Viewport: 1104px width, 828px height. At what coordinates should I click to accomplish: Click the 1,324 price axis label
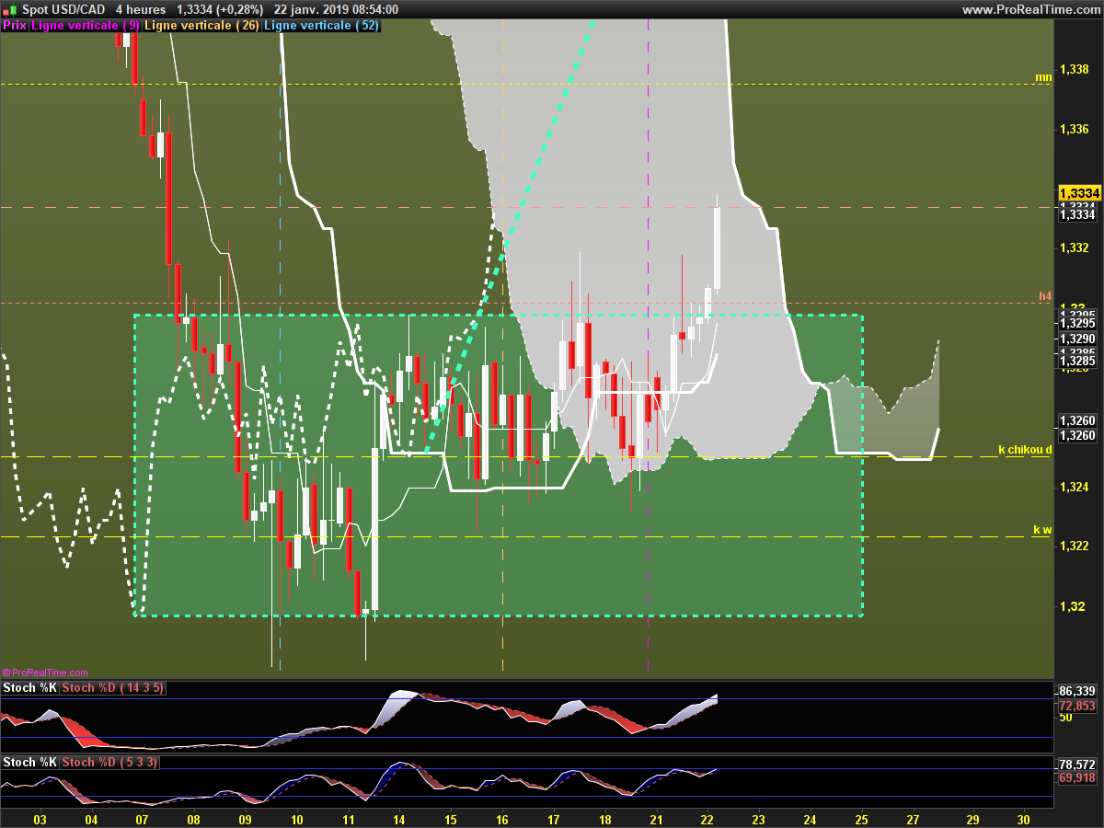coord(1075,486)
